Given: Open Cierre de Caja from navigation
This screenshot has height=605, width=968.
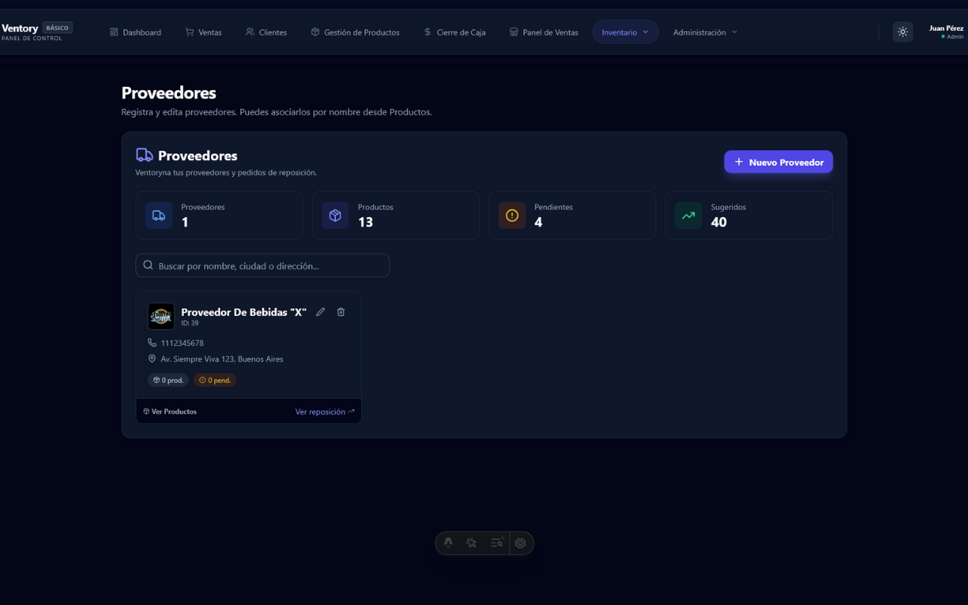Looking at the screenshot, I should tap(455, 33).
